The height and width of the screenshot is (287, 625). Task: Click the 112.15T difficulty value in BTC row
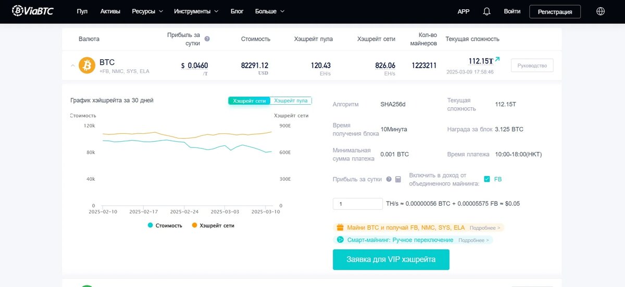tap(481, 61)
